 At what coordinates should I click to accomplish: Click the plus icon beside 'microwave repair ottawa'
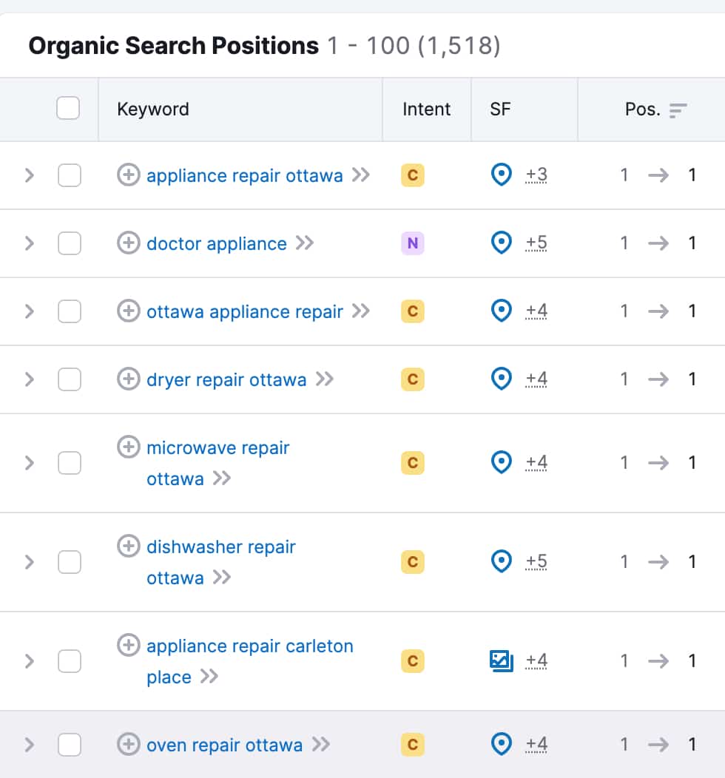pos(129,447)
